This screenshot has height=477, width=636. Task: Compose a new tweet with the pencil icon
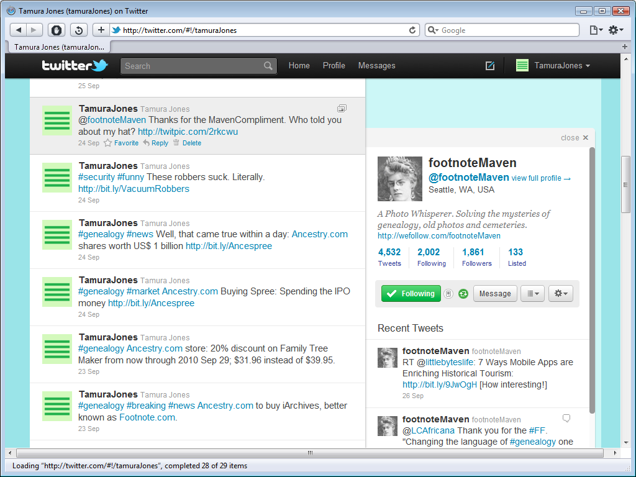tap(490, 66)
